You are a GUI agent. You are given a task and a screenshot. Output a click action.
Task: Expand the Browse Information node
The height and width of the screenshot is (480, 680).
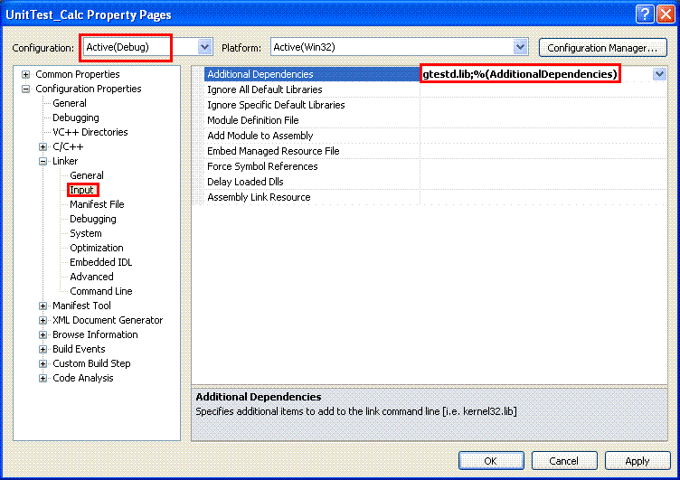(x=42, y=334)
